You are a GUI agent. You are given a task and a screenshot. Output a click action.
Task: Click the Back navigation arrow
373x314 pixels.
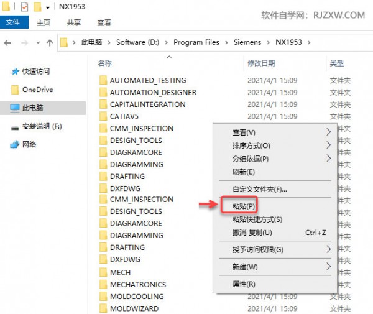click(x=7, y=43)
